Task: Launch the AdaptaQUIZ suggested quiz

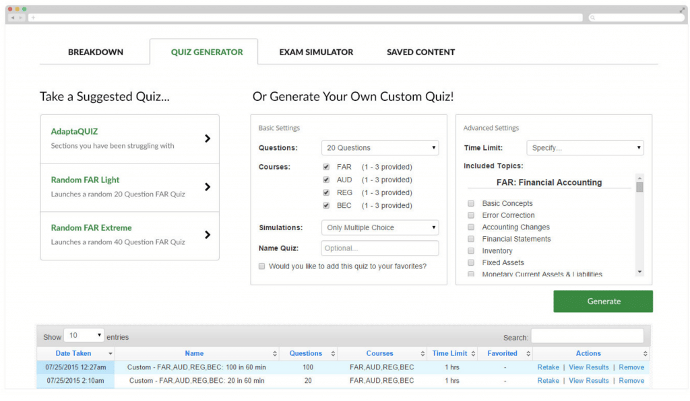Action: [x=130, y=139]
